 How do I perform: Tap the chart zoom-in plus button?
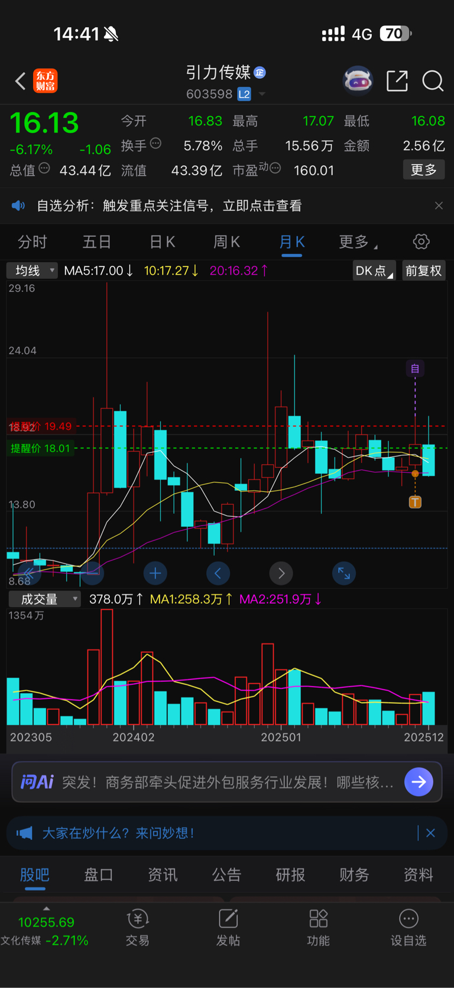click(155, 573)
